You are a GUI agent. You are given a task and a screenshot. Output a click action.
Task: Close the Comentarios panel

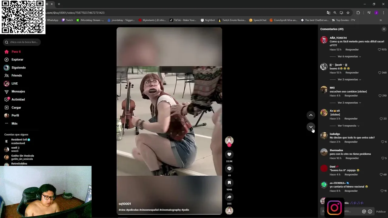[384, 29]
